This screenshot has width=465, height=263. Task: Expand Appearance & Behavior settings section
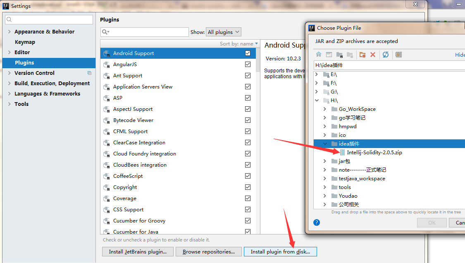(x=9, y=31)
